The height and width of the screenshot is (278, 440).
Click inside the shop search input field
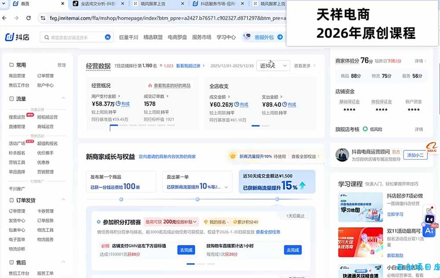(x=77, y=37)
